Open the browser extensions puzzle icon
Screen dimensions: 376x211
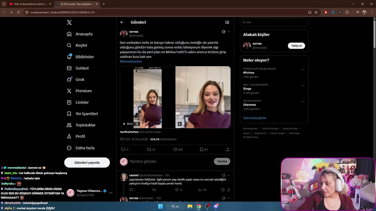(x=347, y=12)
